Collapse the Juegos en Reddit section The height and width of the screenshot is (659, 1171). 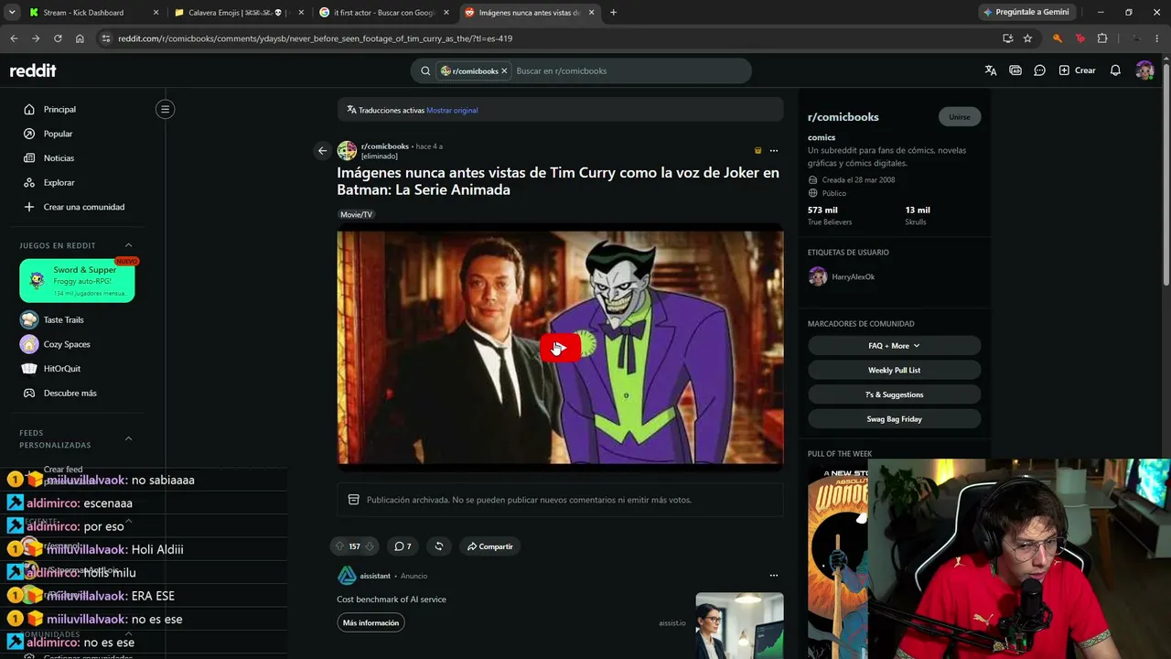pos(128,245)
